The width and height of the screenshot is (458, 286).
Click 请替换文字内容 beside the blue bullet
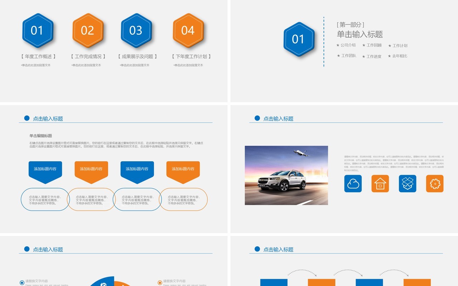[36, 281]
